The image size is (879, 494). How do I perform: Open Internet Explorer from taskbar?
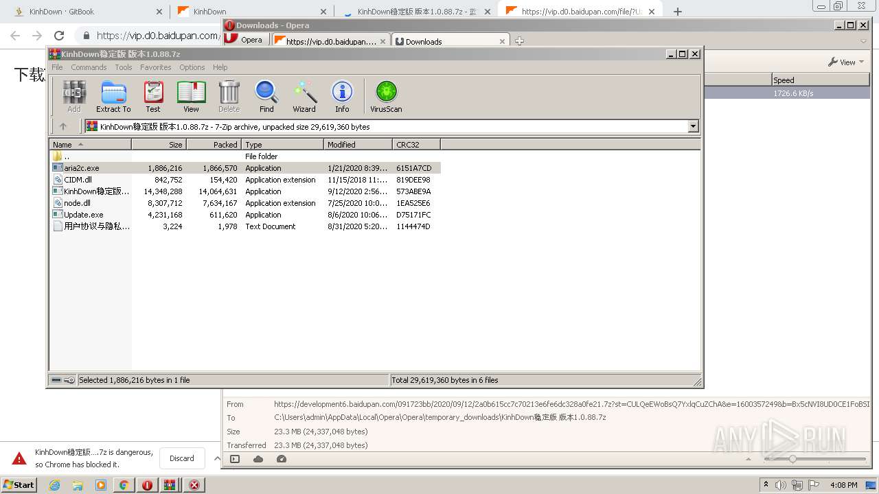tap(54, 485)
